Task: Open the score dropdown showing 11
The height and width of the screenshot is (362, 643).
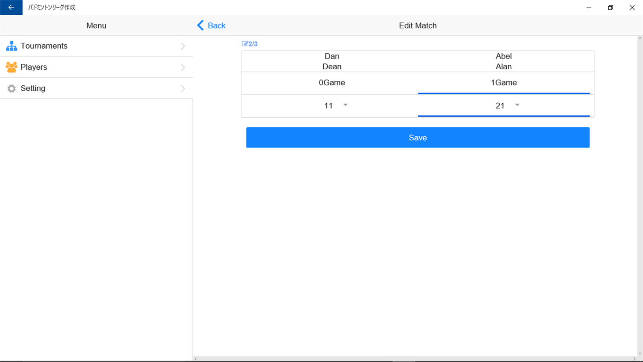Action: point(332,106)
